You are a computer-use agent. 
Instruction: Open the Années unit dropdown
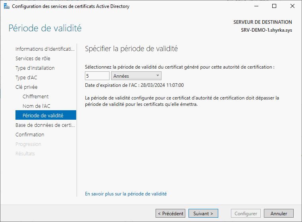click(136, 76)
